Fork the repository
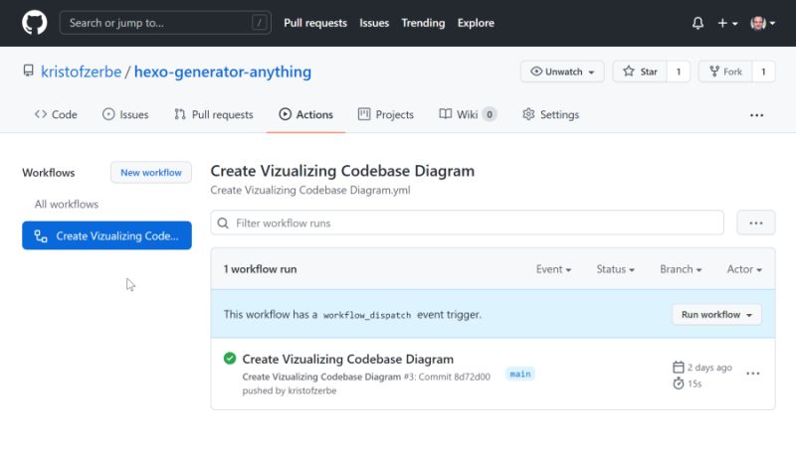The width and height of the screenshot is (796, 456). tap(726, 72)
